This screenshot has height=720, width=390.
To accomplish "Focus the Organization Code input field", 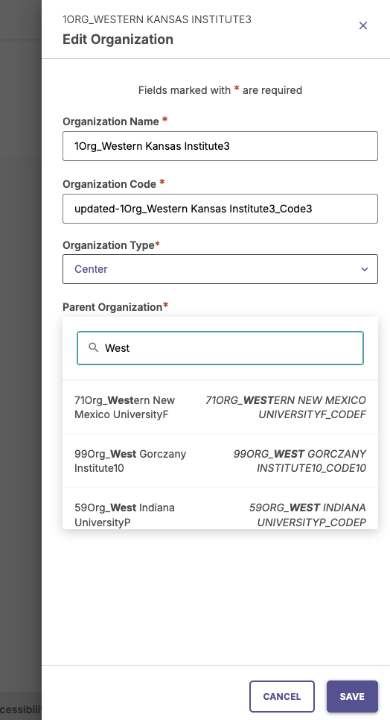I will click(x=220, y=209).
